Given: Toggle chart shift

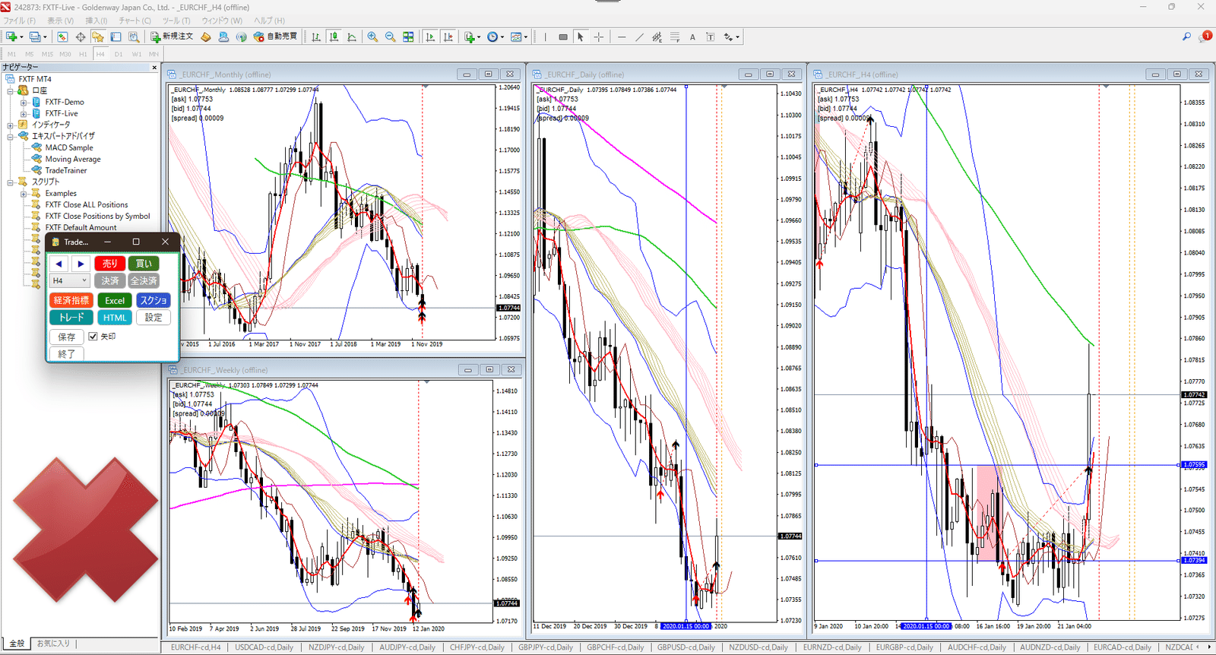Looking at the screenshot, I should 448,36.
